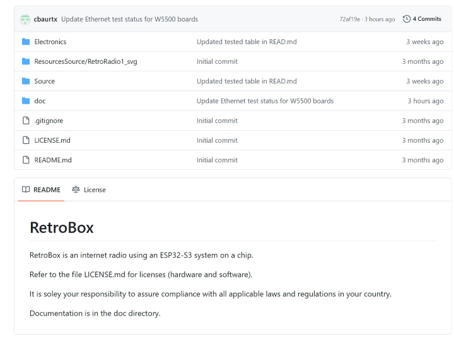
Task: Click the README.md file icon
Action: pyautogui.click(x=26, y=160)
